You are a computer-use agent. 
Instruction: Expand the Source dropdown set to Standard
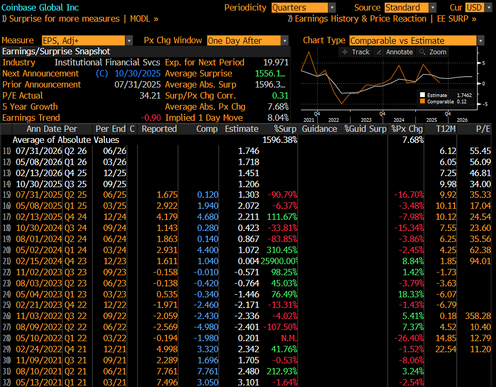pos(433,7)
